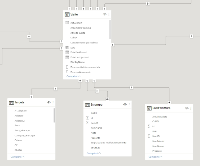Select the Segnalazione malfunzionamento field

pos(108,143)
